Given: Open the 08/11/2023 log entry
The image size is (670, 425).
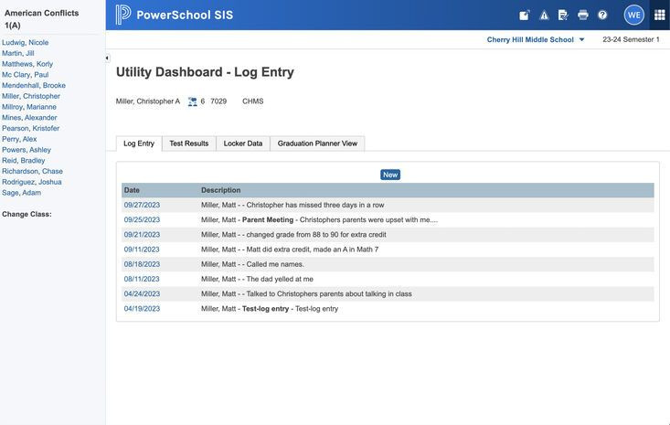Looking at the screenshot, I should coord(142,280).
